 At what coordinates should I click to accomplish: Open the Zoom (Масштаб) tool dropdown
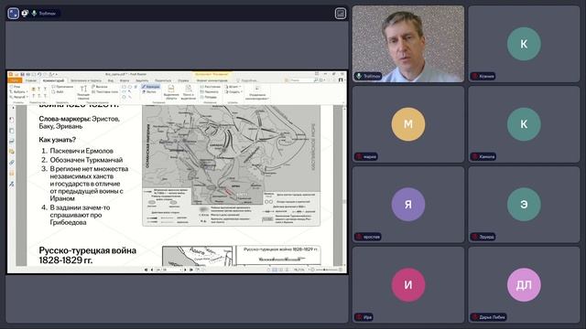[x=18, y=97]
